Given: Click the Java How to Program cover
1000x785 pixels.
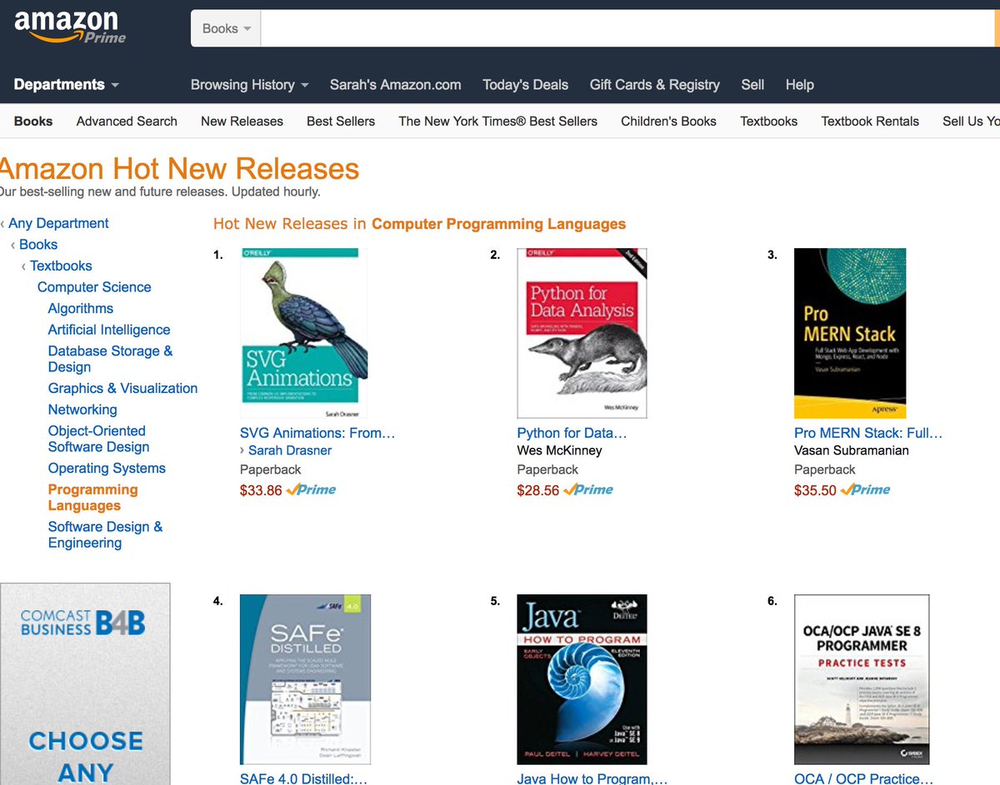Looking at the screenshot, I should click(x=581, y=678).
